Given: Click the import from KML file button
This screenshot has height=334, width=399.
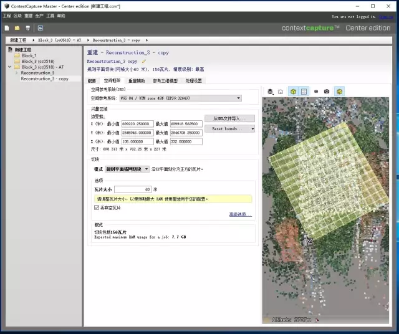Looking at the screenshot, I should tap(229, 118).
